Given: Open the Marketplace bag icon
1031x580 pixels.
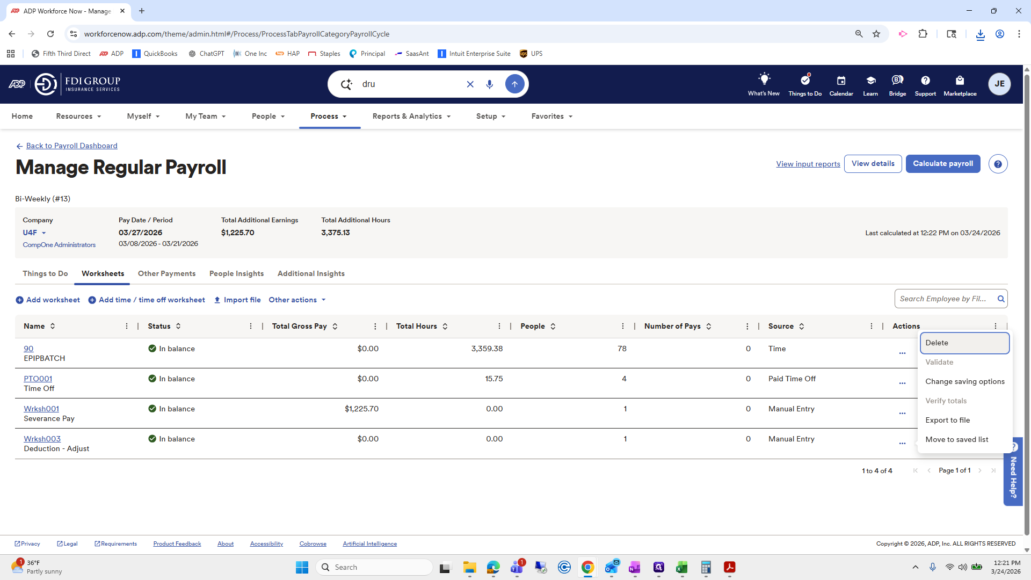Looking at the screenshot, I should pos(960,81).
